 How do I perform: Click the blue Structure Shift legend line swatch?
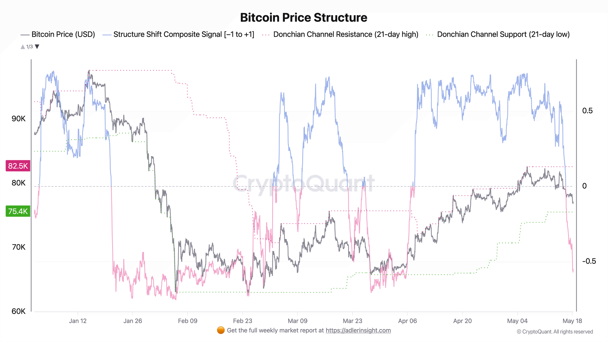[107, 35]
